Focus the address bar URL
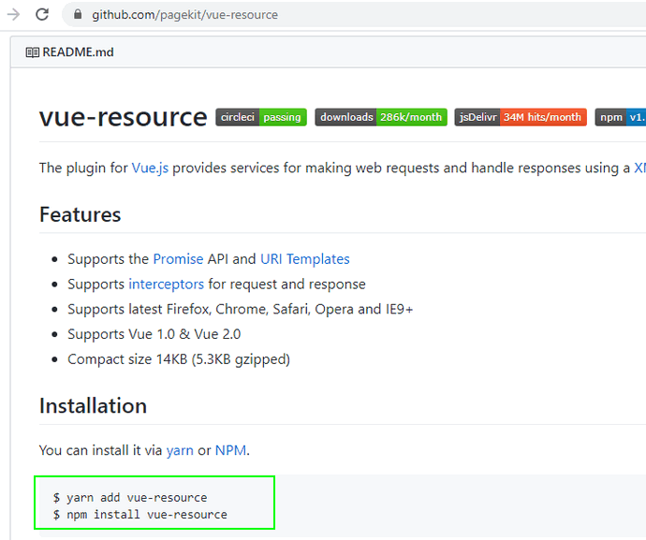 185,15
